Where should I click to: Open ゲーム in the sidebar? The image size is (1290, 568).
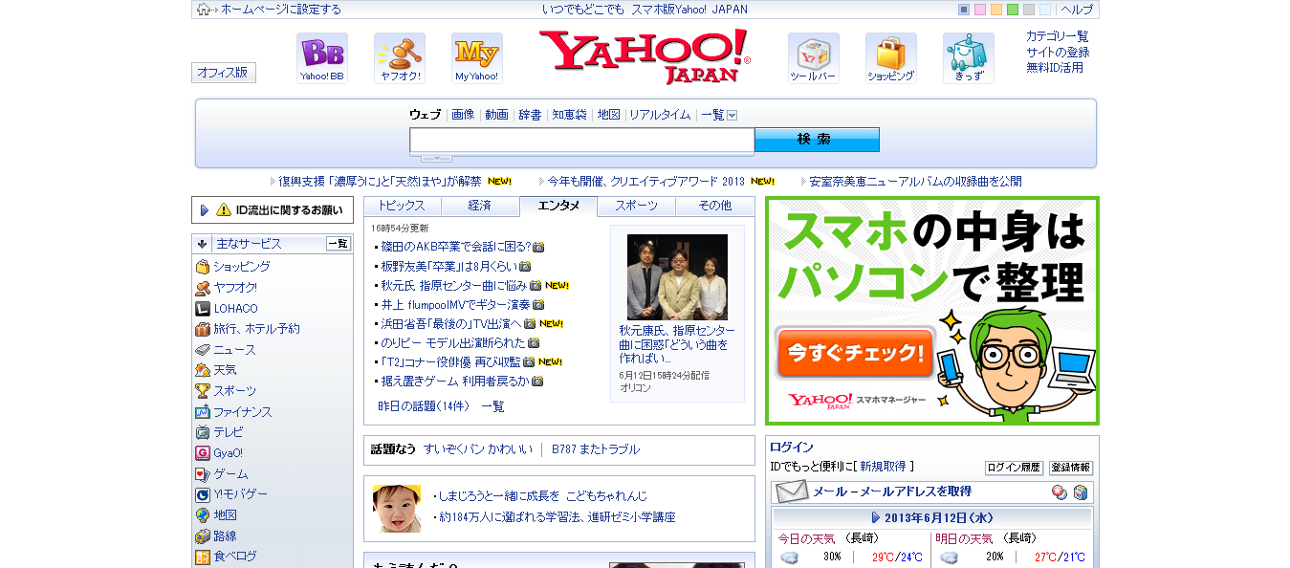(x=222, y=474)
